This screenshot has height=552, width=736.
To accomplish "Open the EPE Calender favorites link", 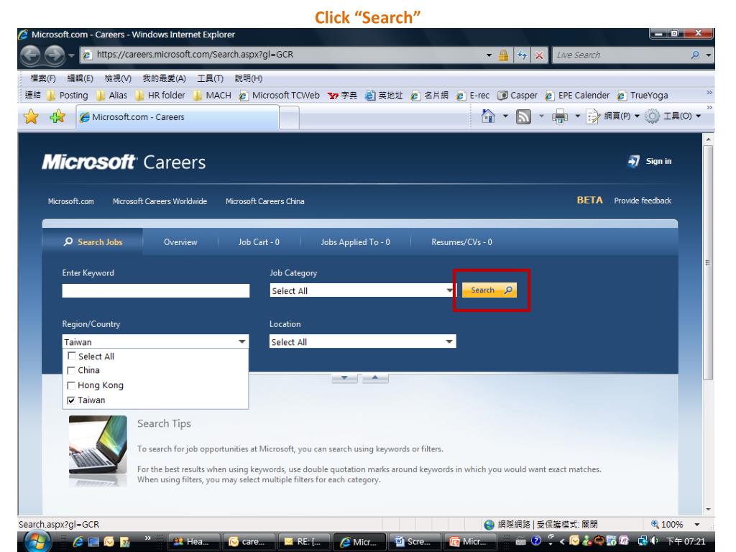I will coord(577,96).
